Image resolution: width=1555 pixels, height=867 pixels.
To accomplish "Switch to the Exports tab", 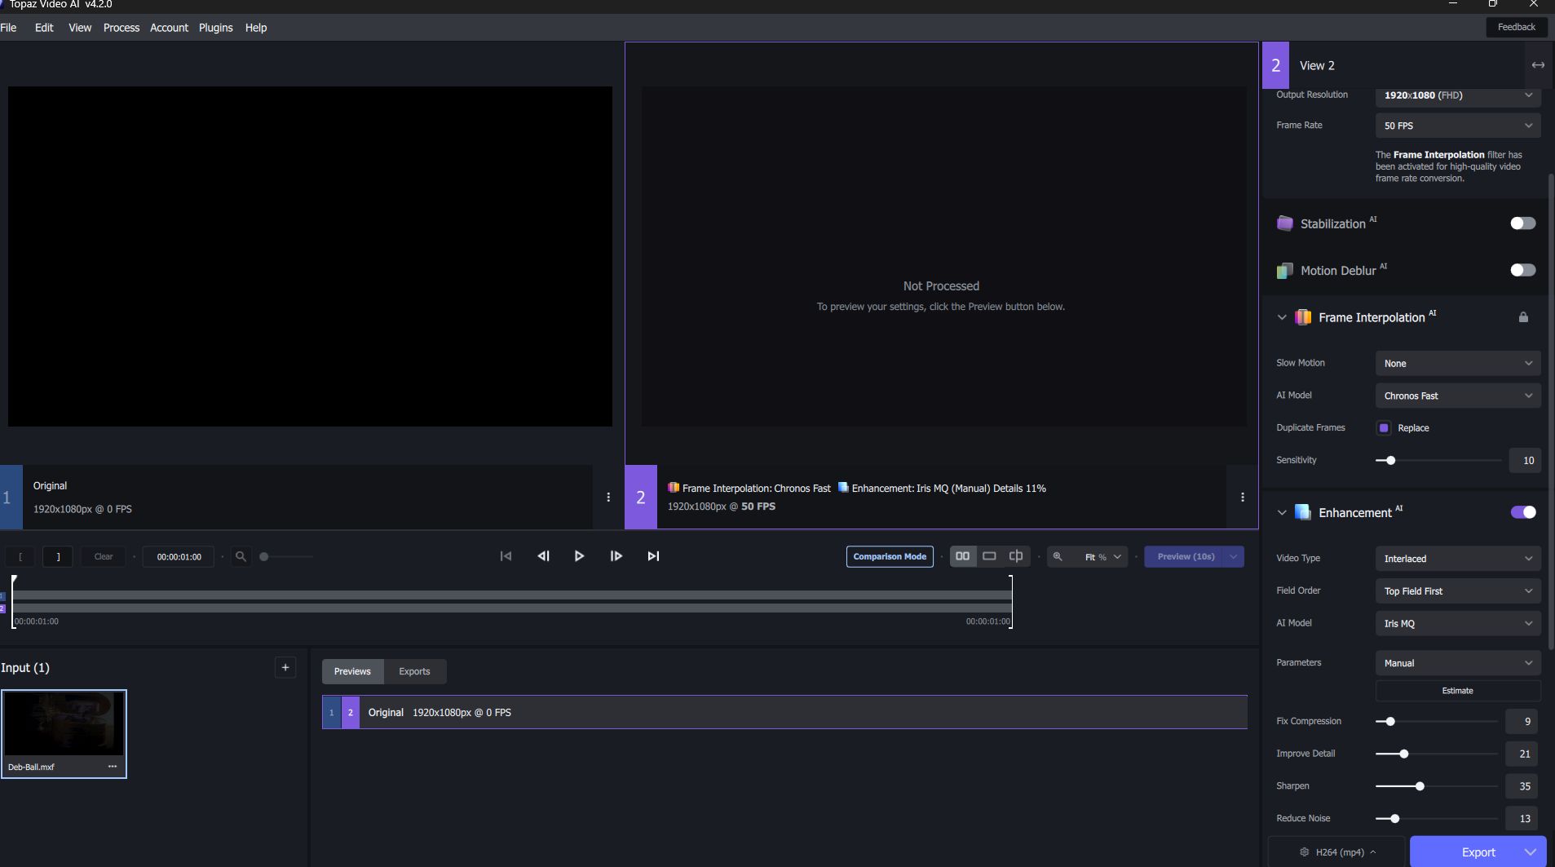I will (414, 670).
